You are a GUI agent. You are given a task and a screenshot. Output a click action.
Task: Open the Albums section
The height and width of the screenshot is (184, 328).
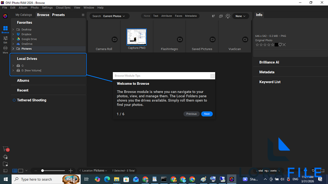point(23,80)
